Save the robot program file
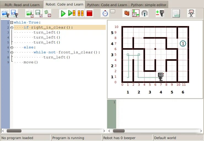Screen dimensions: 204x141 (x=14, y=13)
